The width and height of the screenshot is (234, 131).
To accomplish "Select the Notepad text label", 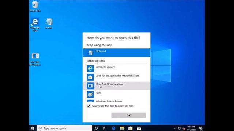I will tap(101, 51).
